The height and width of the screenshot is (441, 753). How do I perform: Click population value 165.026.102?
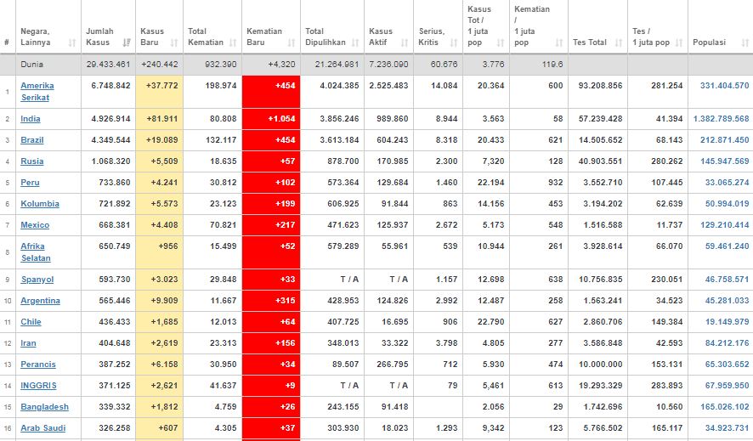[724, 406]
